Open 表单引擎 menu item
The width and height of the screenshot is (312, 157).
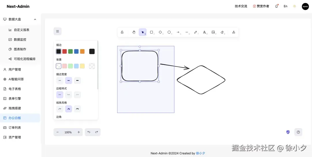[x=20, y=99]
